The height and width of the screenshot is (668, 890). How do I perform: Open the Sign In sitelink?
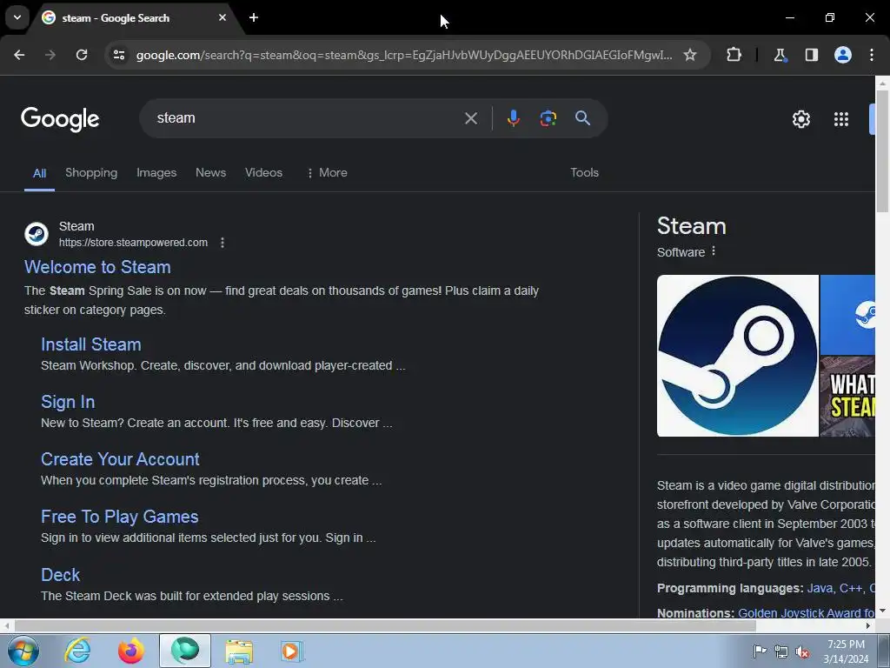[68, 402]
